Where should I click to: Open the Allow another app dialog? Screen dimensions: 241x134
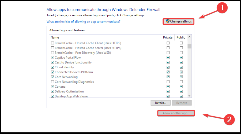176,113
